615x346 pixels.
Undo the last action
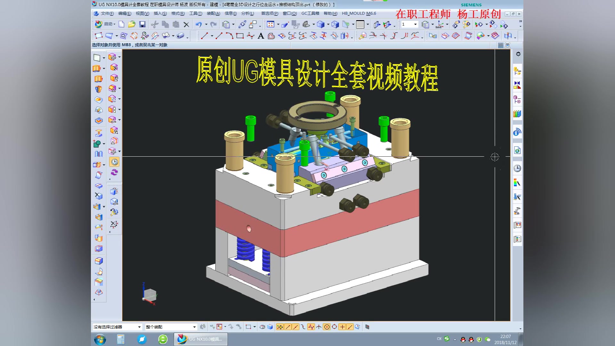point(199,24)
